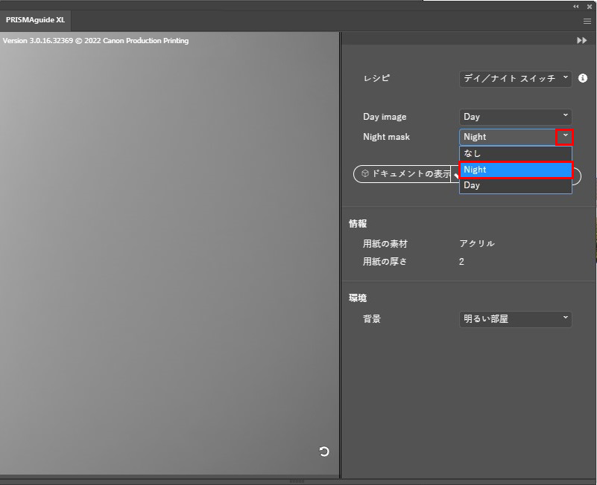Click the 背景 label

coord(372,319)
